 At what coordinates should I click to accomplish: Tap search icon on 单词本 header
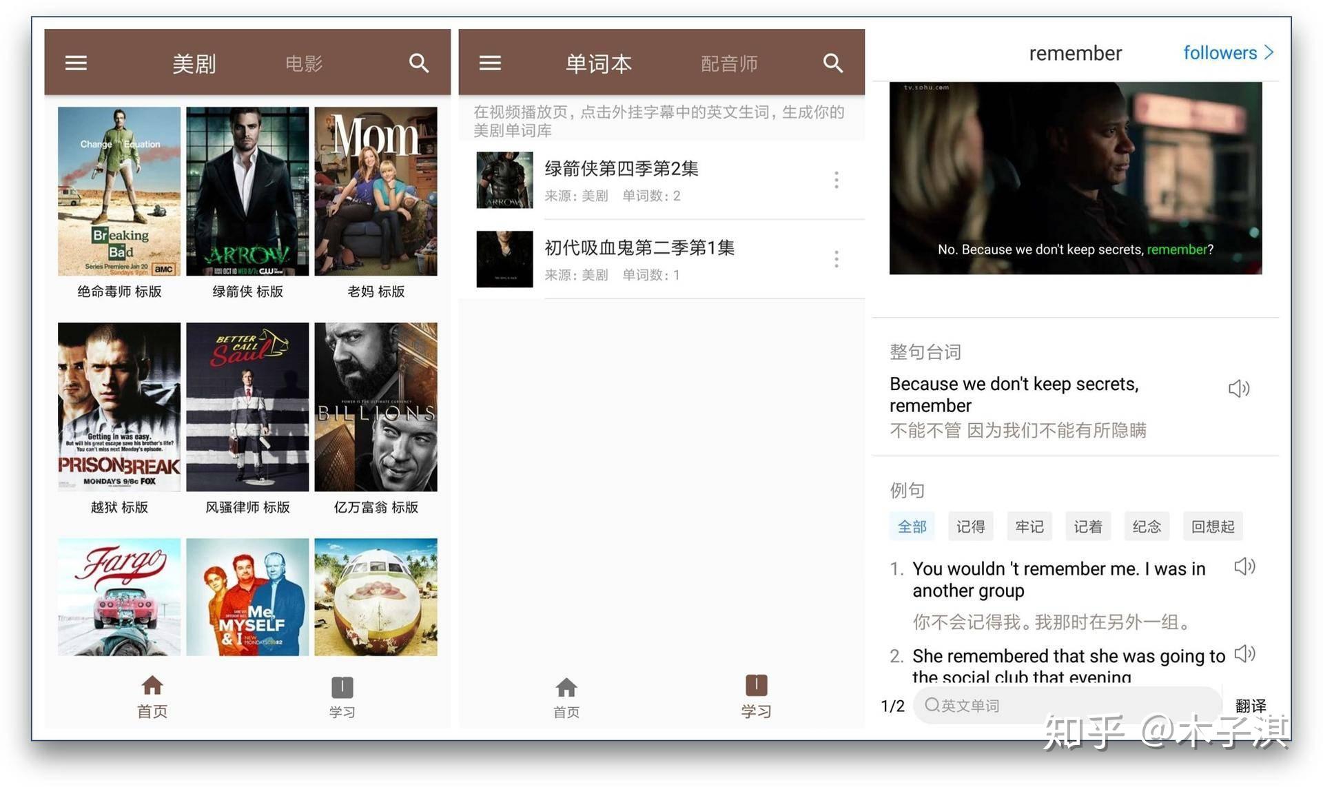pos(833,63)
